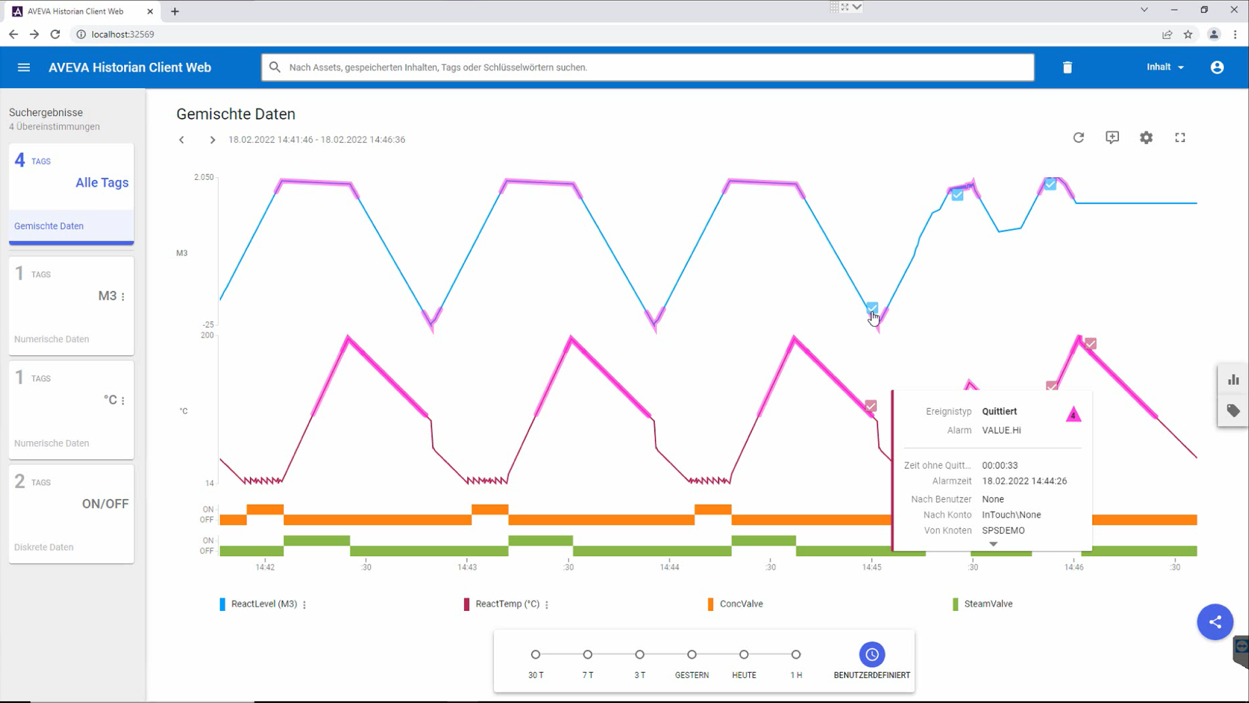Viewport: 1249px width, 703px height.
Task: Reload the browser page
Action: pyautogui.click(x=55, y=34)
